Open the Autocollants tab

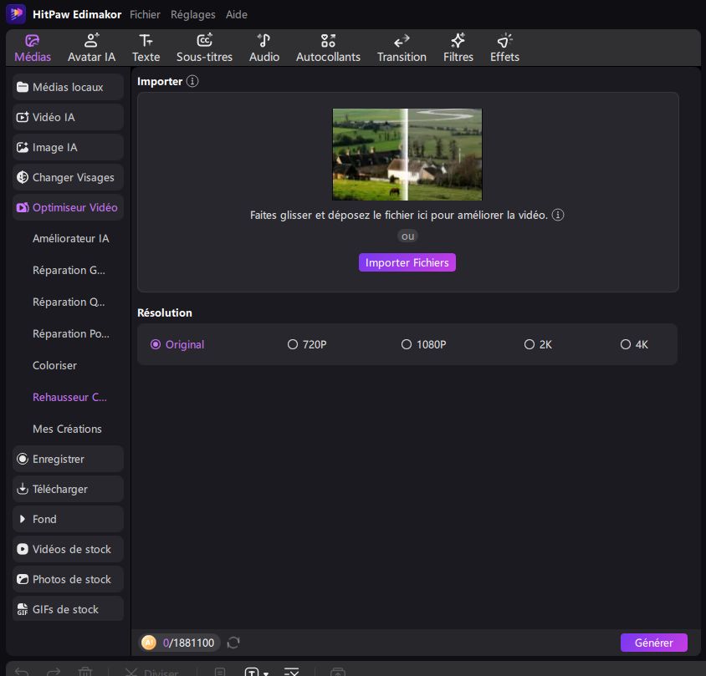click(x=328, y=48)
